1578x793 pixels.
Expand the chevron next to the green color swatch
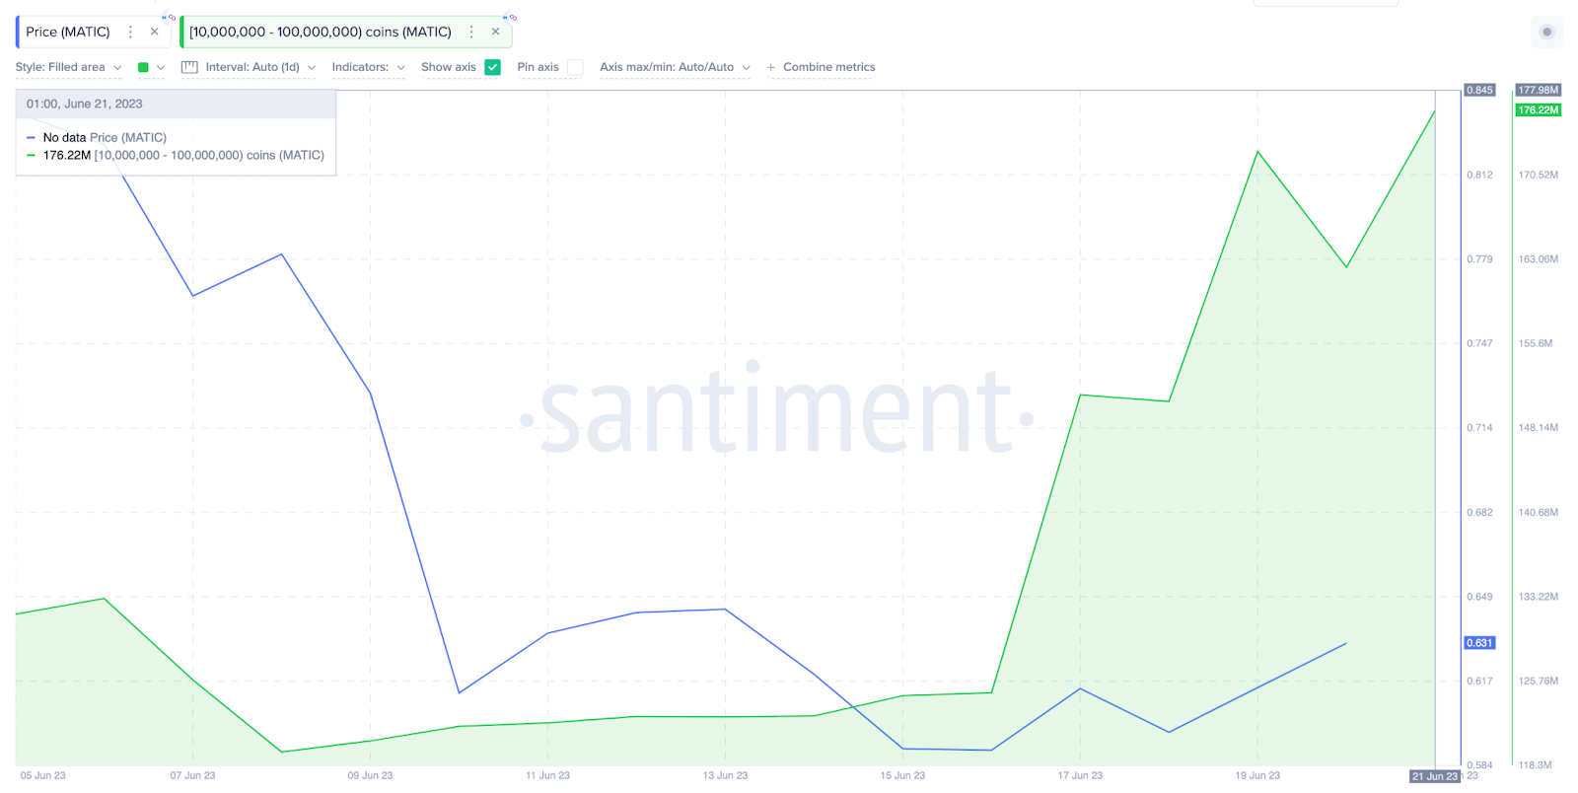pyautogui.click(x=161, y=67)
